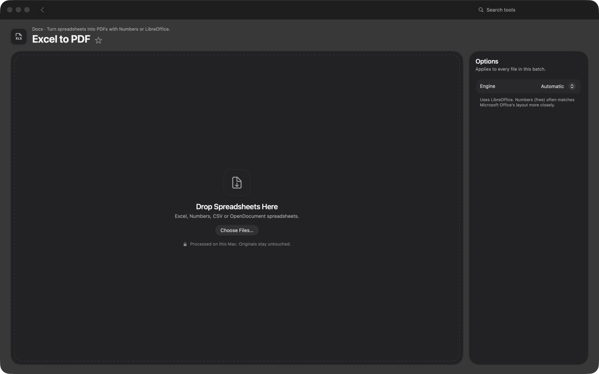599x374 pixels.
Task: Click the search magnifier icon
Action: point(481,10)
